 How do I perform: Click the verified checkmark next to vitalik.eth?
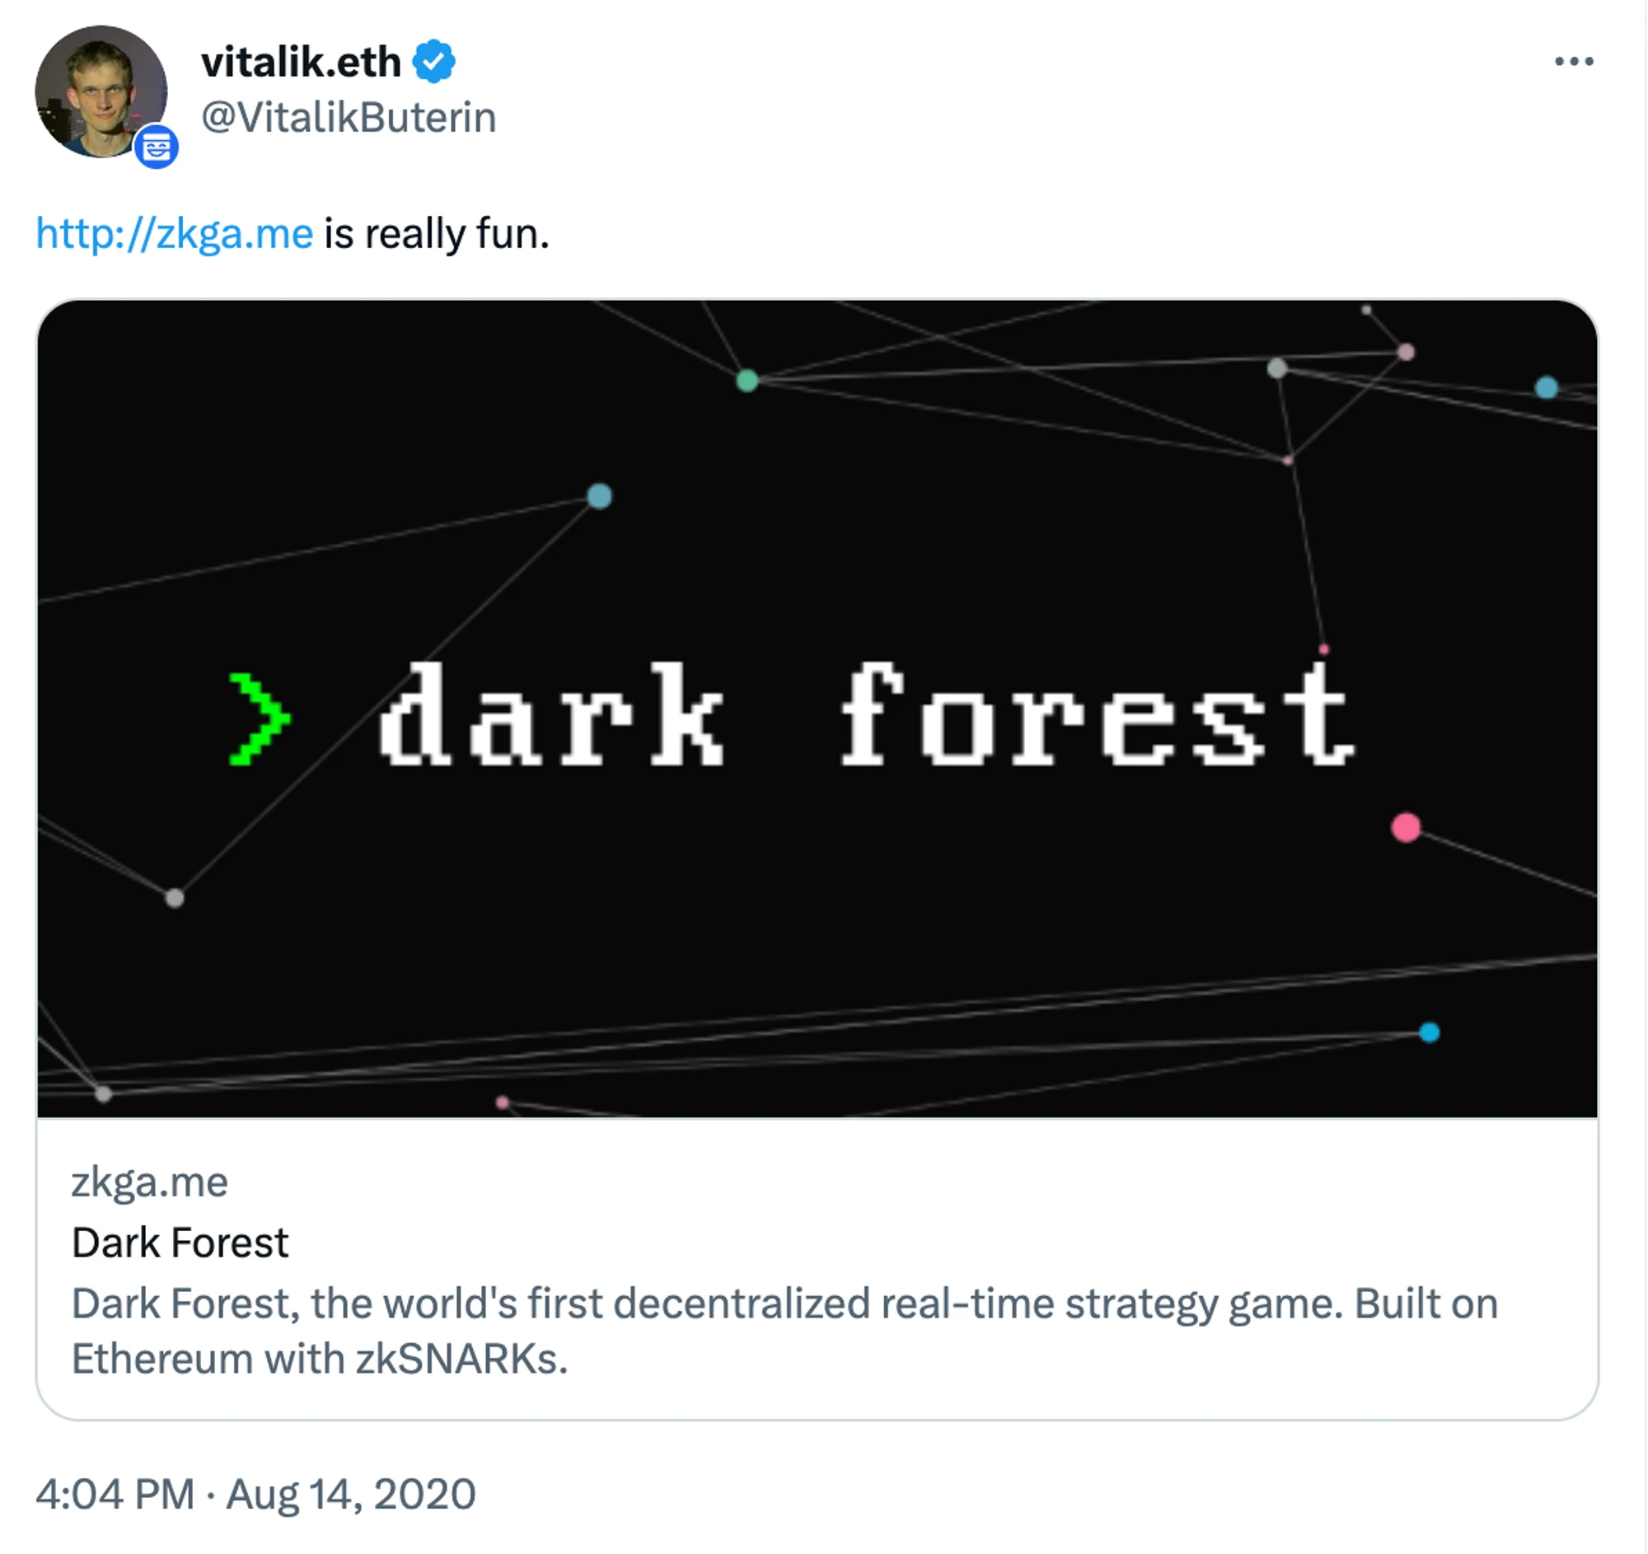pos(433,59)
